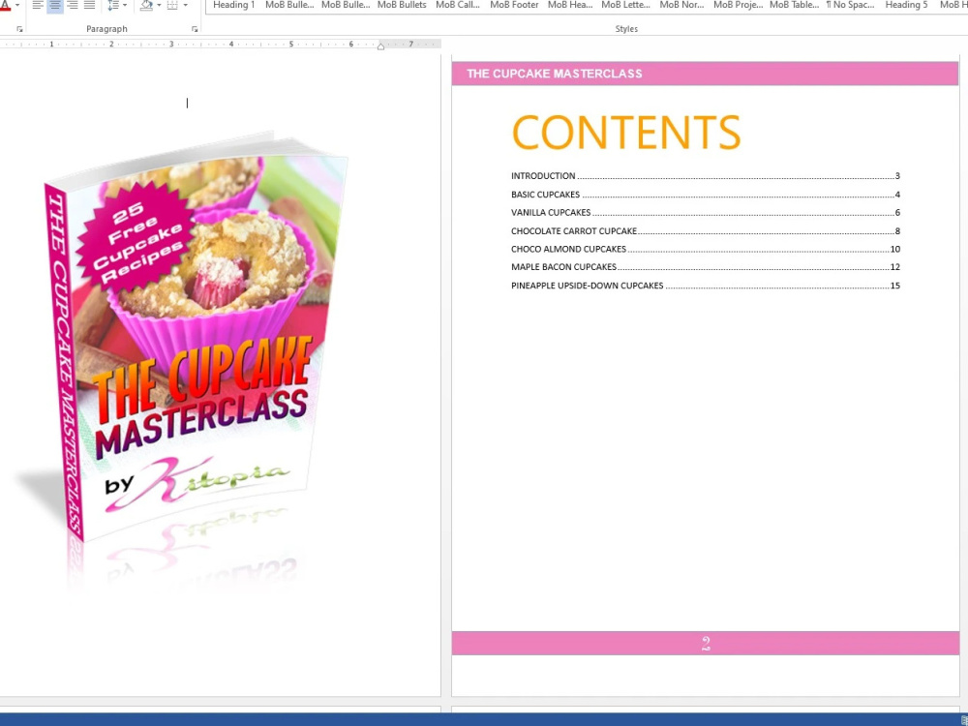
Task: Expand the Borders dropdown arrow
Action: click(185, 5)
